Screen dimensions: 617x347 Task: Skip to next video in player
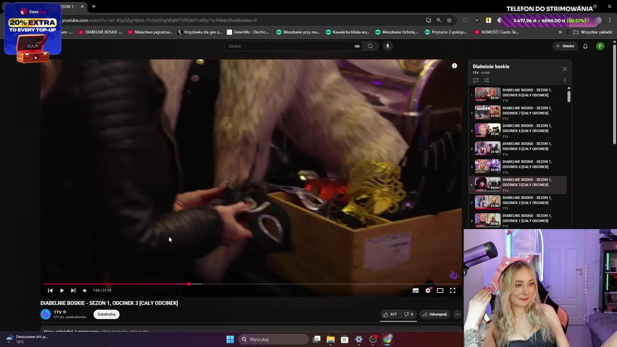(73, 291)
